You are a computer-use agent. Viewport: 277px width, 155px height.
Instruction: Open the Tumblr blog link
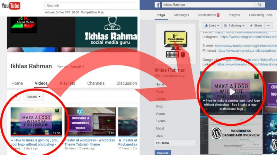pos(246,46)
